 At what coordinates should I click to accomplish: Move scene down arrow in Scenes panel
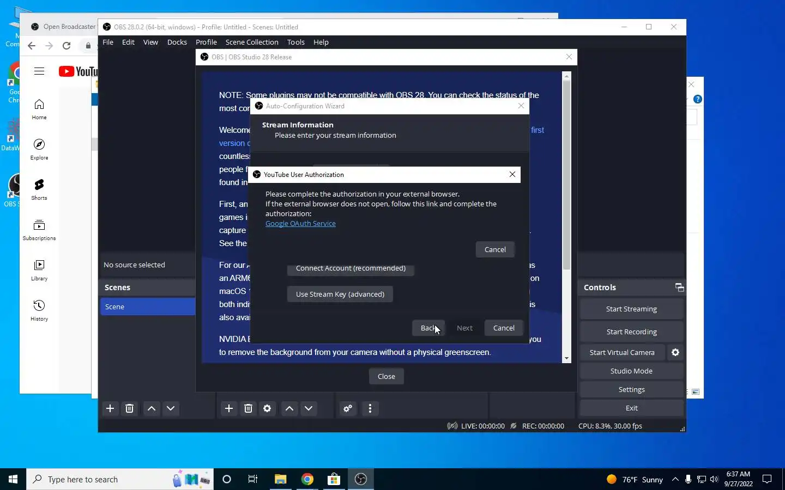click(x=171, y=408)
